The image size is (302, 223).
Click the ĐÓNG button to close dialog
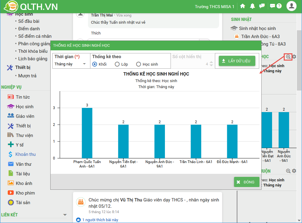pyautogui.click(x=246, y=182)
